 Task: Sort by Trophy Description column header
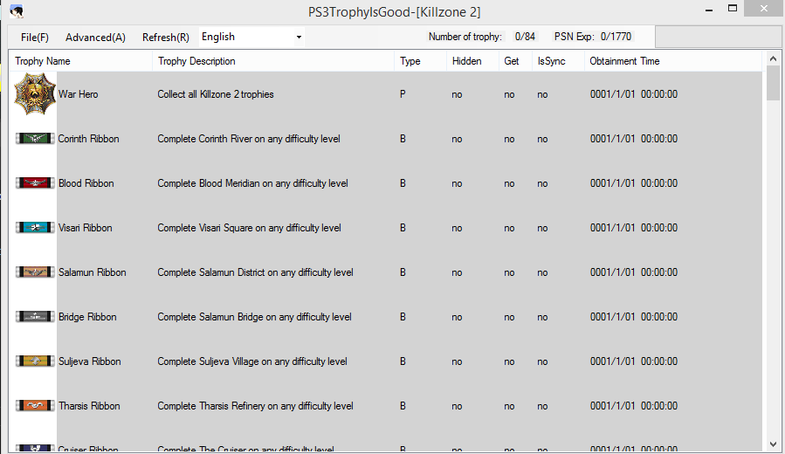(273, 61)
